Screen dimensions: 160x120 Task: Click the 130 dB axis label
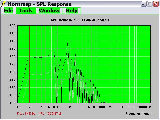click(x=12, y=56)
